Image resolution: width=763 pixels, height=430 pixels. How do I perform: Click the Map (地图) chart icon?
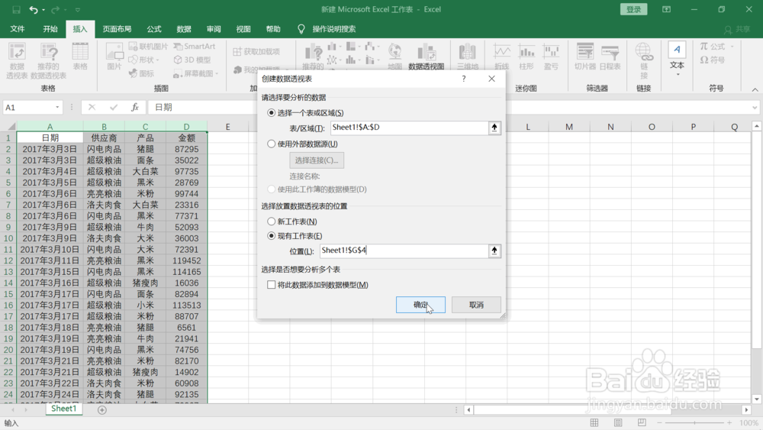[x=394, y=57]
